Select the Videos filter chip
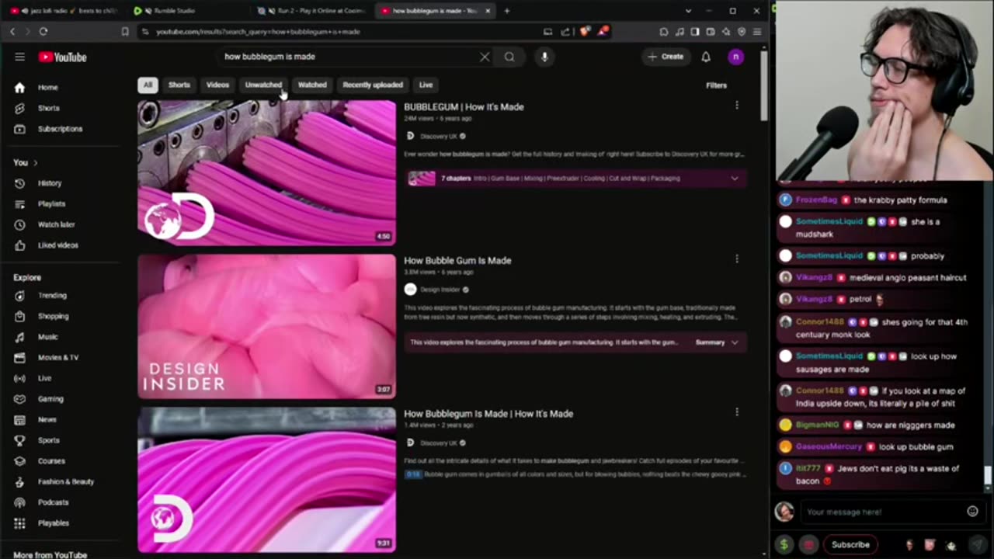The height and width of the screenshot is (559, 994). pos(217,85)
